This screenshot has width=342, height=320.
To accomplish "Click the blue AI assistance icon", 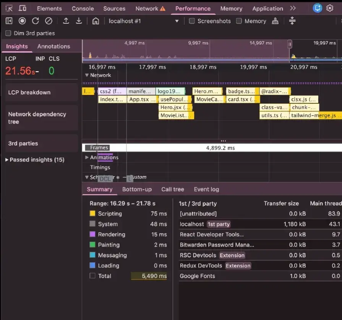I will (318, 8).
